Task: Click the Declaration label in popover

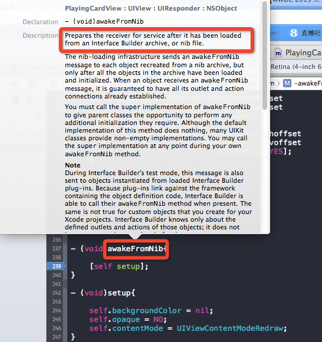Action: [x=40, y=22]
